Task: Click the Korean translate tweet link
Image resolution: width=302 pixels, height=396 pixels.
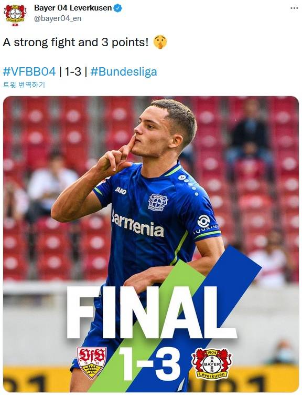Action: (x=24, y=85)
